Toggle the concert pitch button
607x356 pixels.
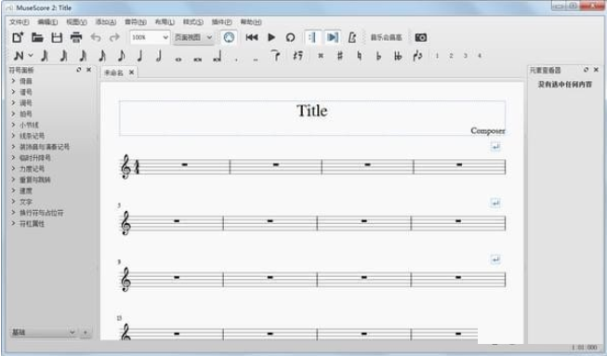(386, 37)
